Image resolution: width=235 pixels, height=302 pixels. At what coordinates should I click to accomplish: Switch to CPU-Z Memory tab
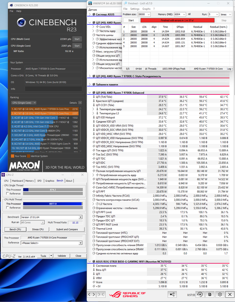point(29,181)
